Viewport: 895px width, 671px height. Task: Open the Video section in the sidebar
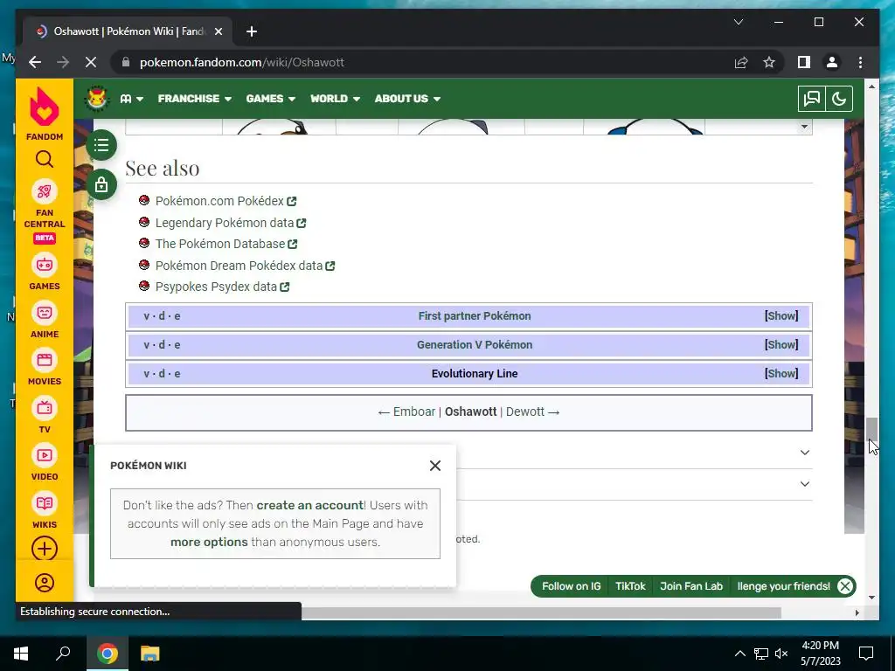tap(45, 463)
